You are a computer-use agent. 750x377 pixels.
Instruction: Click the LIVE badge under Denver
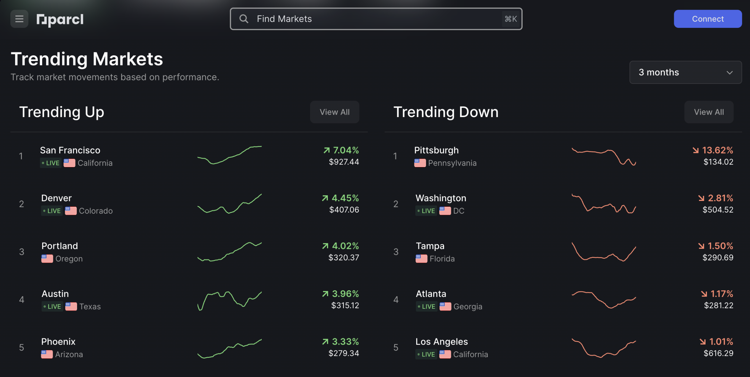click(x=52, y=211)
